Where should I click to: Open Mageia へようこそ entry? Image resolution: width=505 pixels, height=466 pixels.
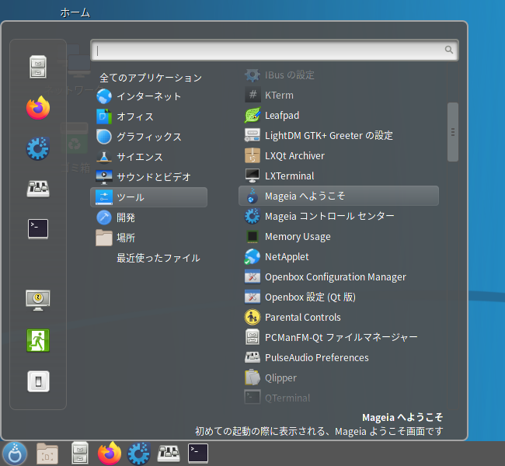pyautogui.click(x=339, y=196)
